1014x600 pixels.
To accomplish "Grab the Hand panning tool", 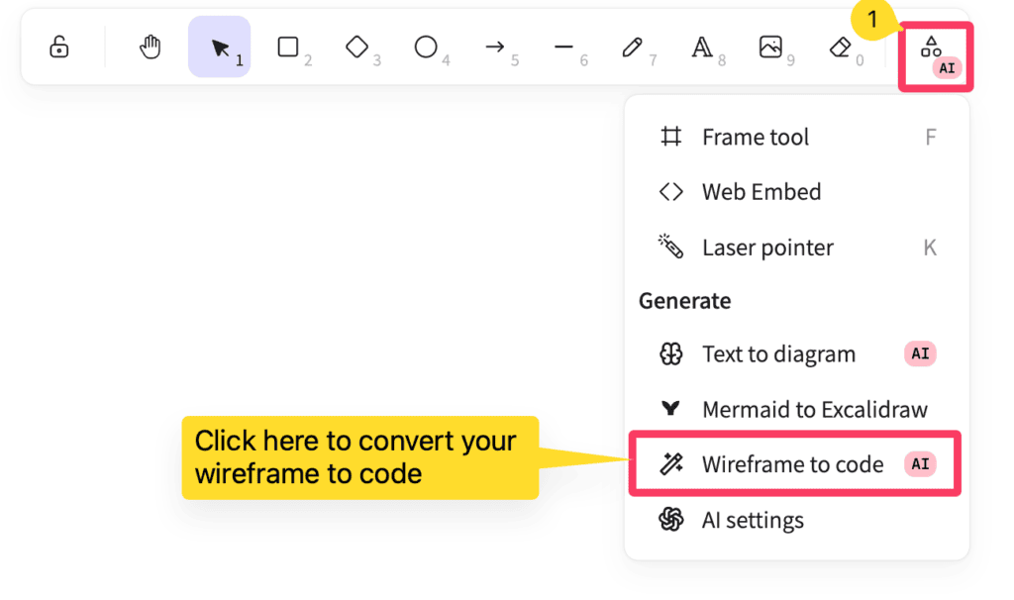I will click(x=150, y=47).
